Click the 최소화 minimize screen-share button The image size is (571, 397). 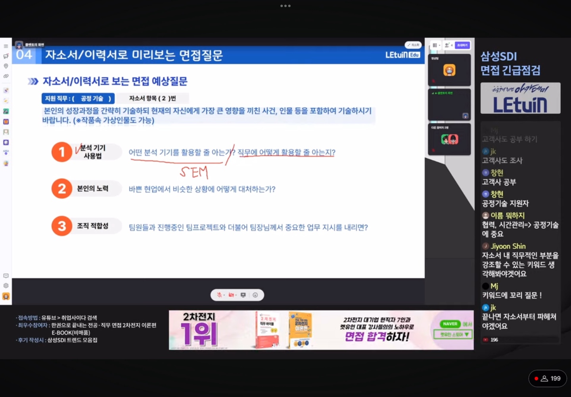pyautogui.click(x=413, y=45)
